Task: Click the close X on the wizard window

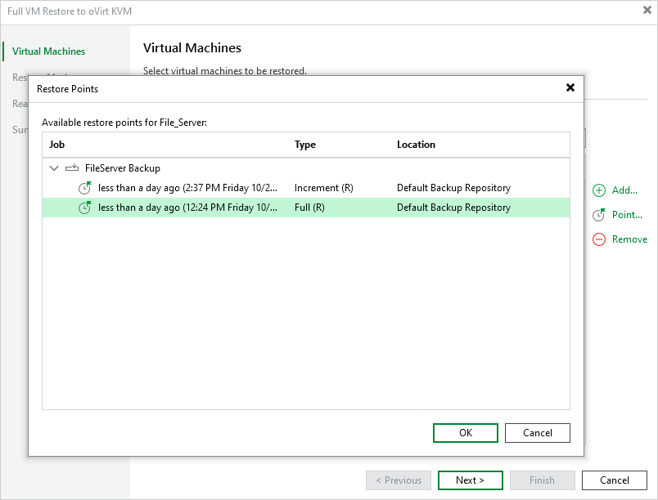Action: (646, 10)
